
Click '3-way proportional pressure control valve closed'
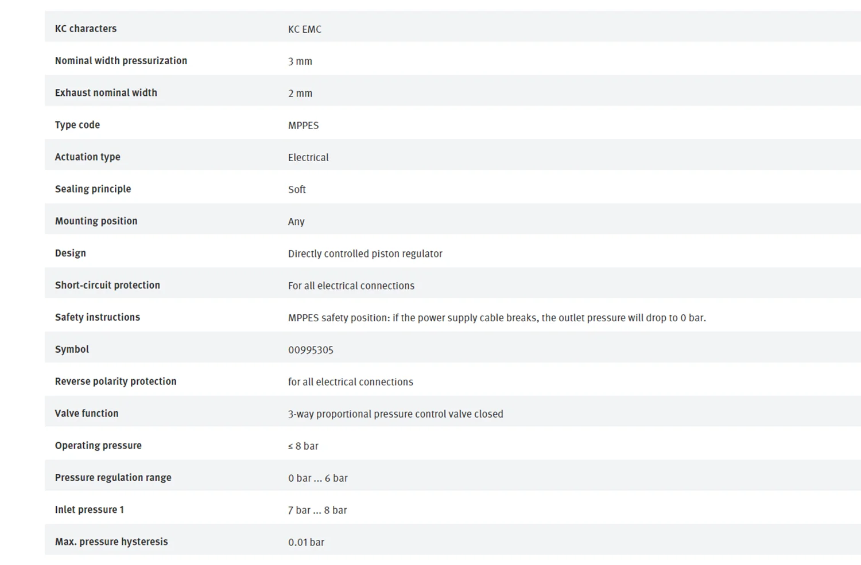coord(395,414)
